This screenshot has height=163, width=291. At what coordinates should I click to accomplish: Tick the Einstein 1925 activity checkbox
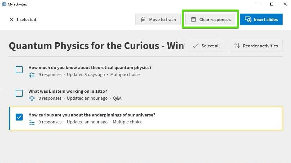(x=19, y=93)
